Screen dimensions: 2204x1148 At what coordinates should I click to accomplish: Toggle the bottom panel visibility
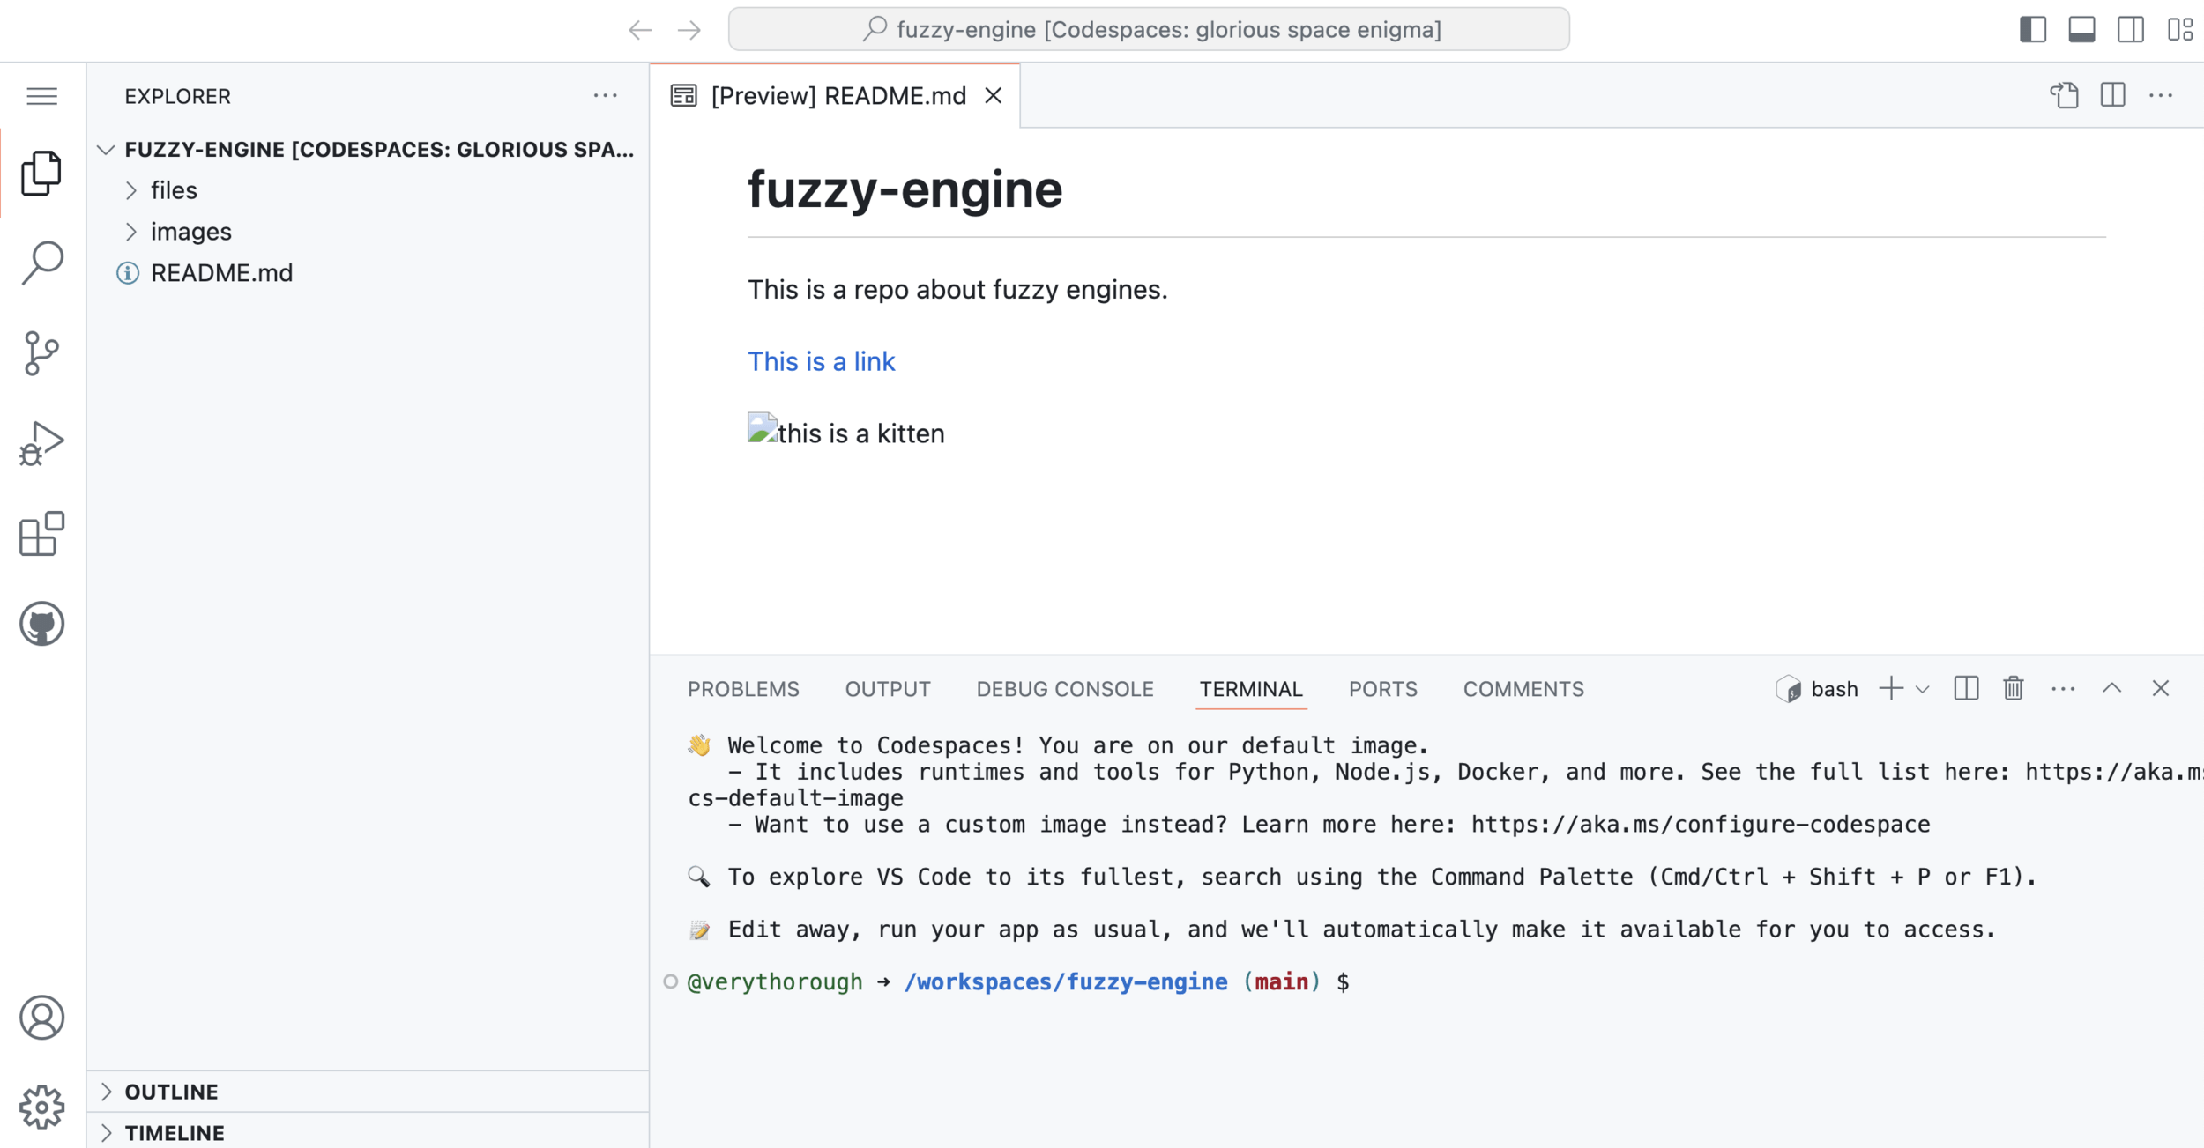[x=2081, y=29]
